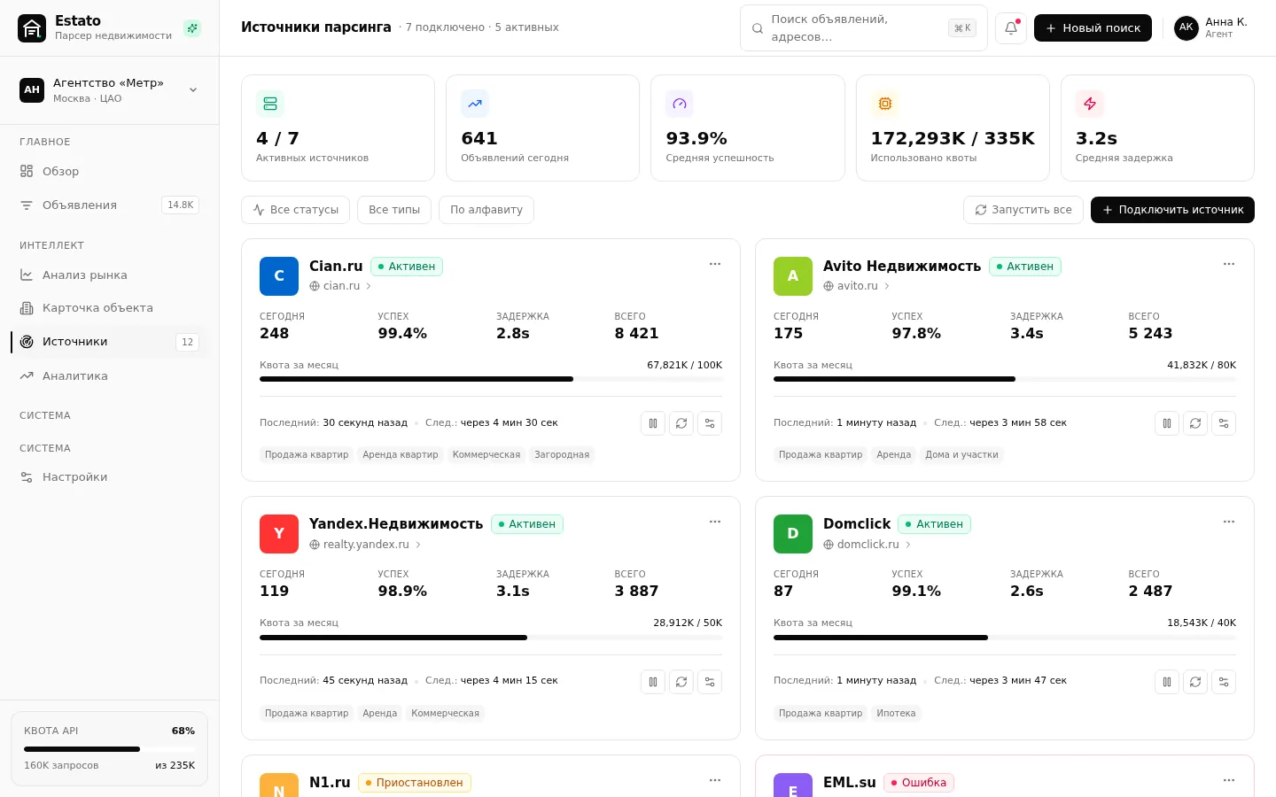Open the Domclick more options menu
1276x797 pixels.
(1229, 522)
